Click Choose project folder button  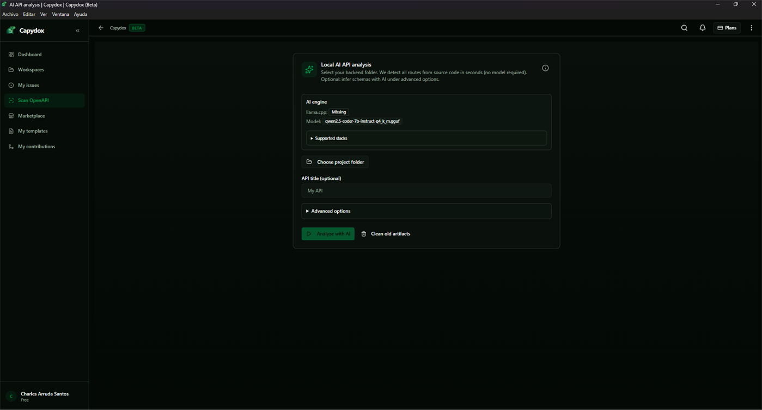tap(335, 162)
